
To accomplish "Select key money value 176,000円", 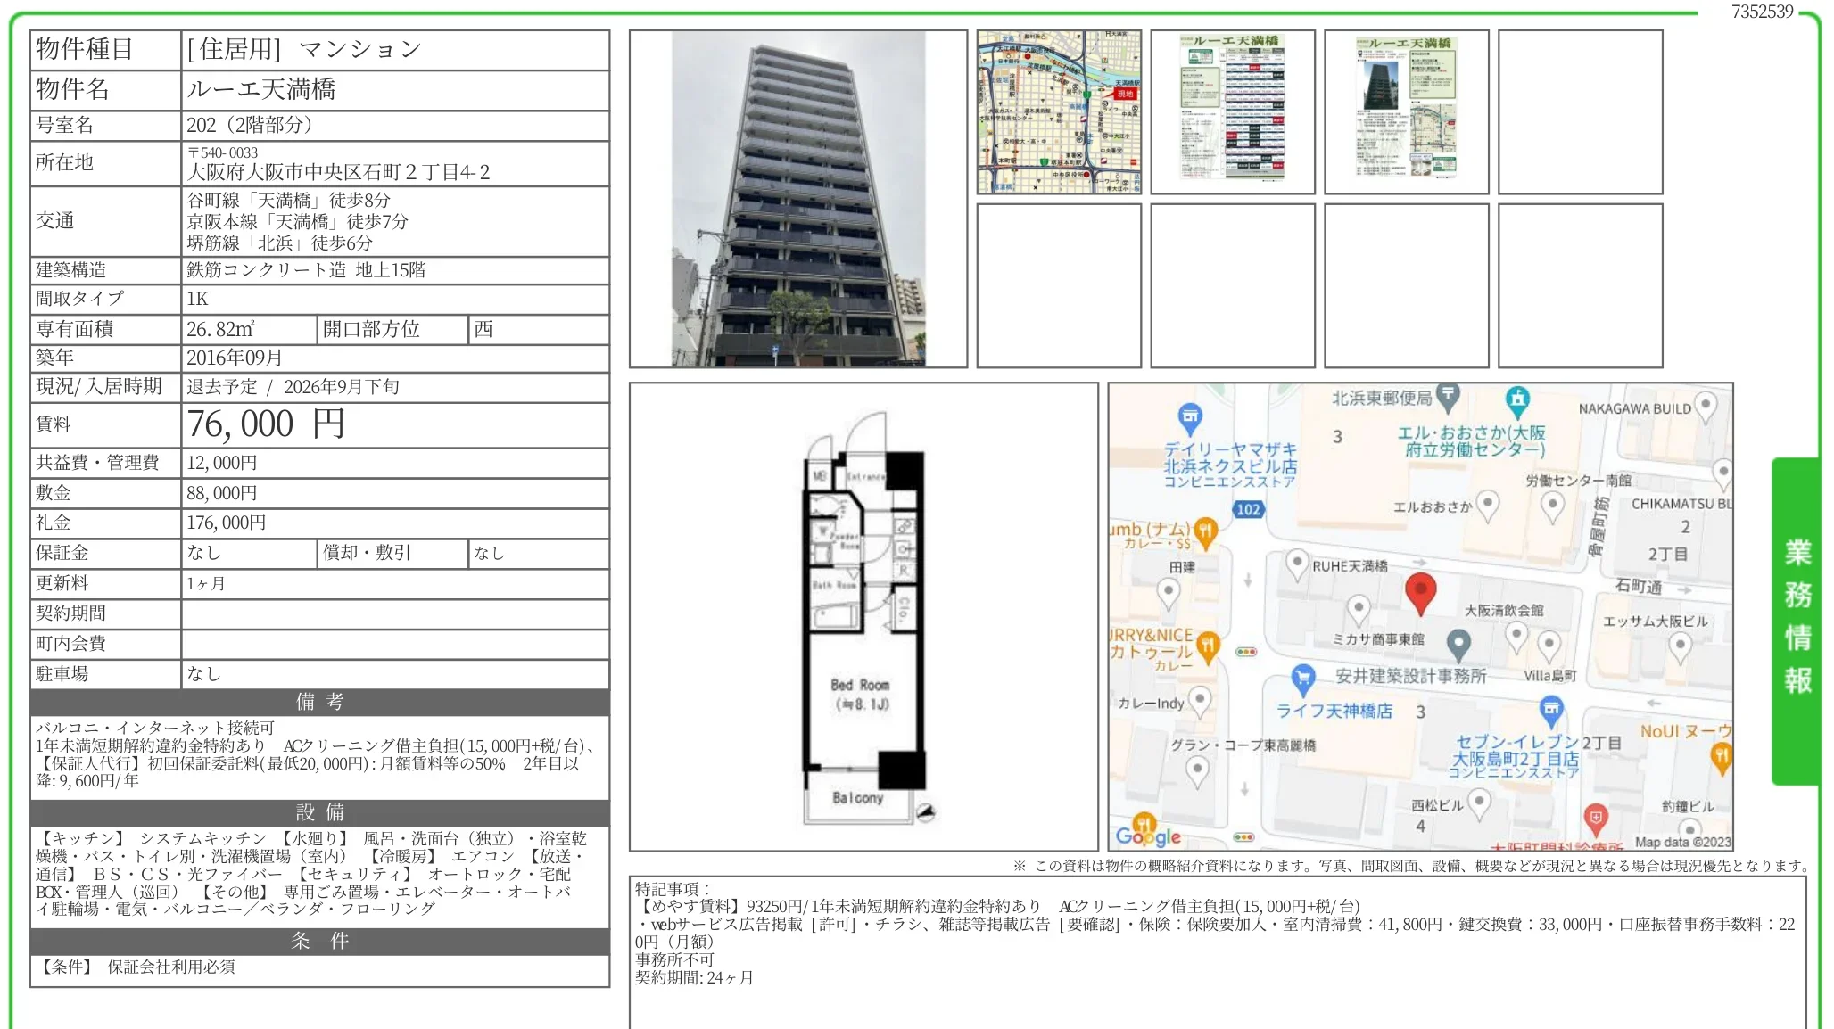I will click(x=227, y=523).
